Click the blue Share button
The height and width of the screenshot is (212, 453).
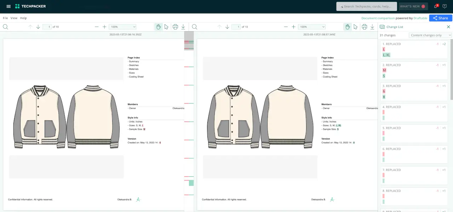tap(440, 18)
